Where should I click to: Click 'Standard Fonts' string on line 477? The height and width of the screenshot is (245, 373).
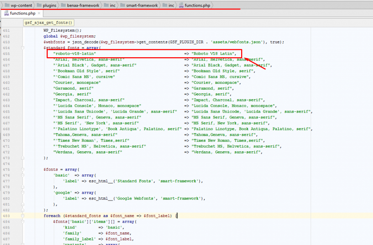click(134, 181)
